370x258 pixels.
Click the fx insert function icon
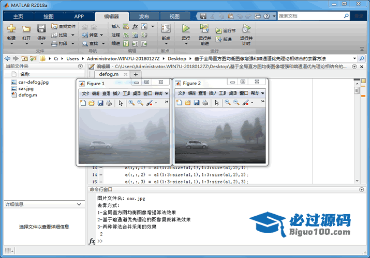pos(135,26)
